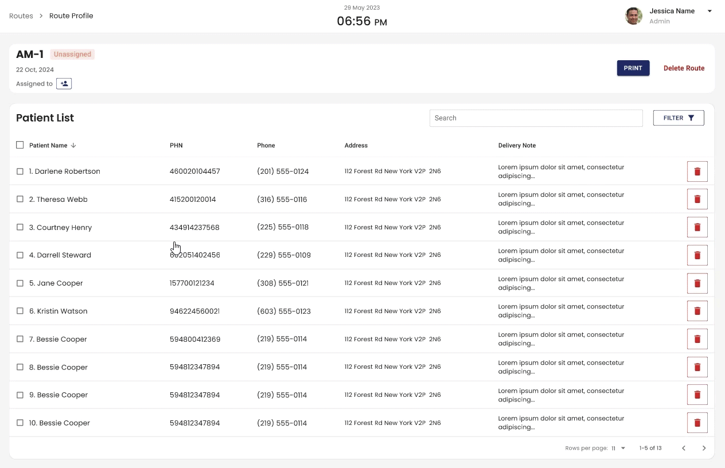Delete Darlene Robertson's row with trash icon
This screenshot has height=468, width=725.
pyautogui.click(x=697, y=171)
